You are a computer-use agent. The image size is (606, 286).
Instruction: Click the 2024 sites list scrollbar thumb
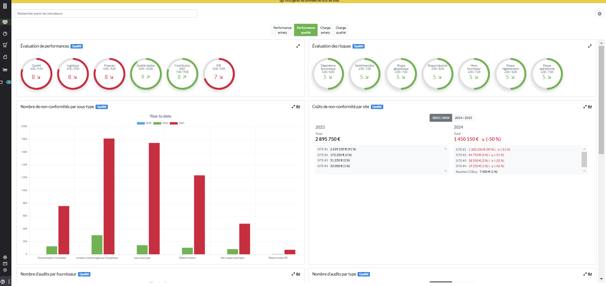584,159
